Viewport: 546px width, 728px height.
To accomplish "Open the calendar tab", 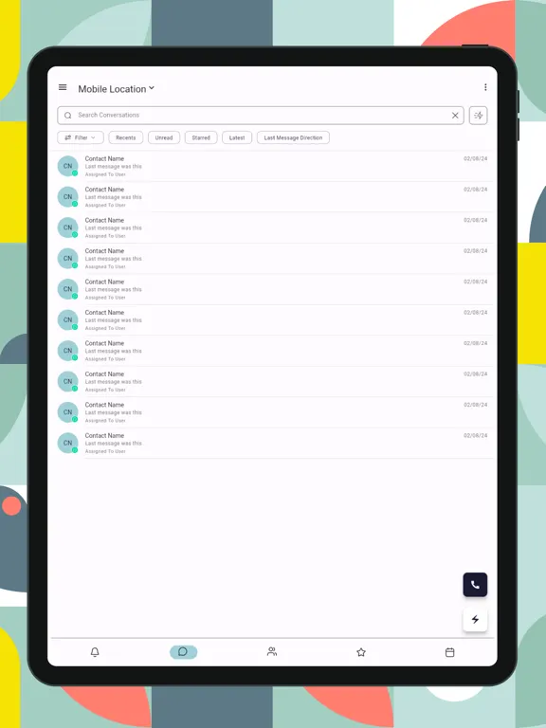I will [450, 652].
